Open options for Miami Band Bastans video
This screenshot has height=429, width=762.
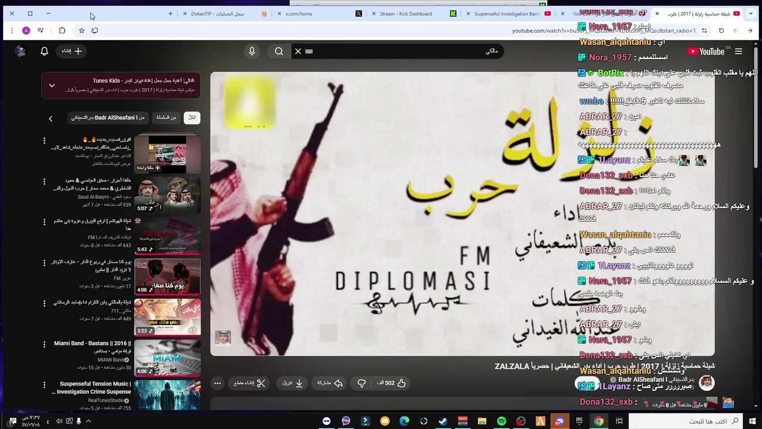44,344
